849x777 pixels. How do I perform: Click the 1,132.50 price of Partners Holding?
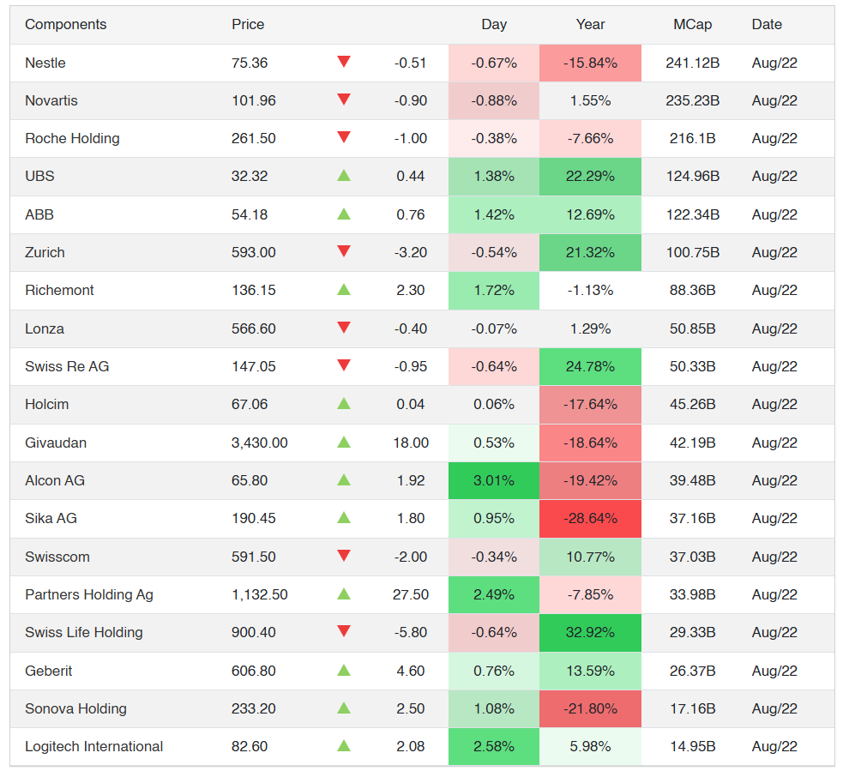click(259, 595)
